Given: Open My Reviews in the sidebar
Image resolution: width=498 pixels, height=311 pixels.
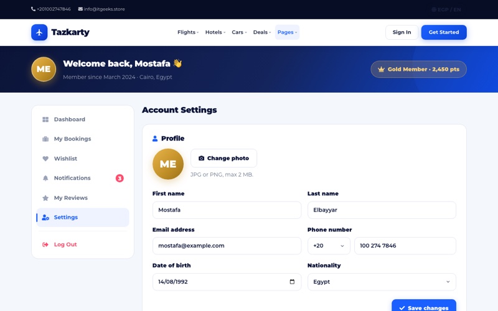Looking at the screenshot, I should pyautogui.click(x=83, y=198).
